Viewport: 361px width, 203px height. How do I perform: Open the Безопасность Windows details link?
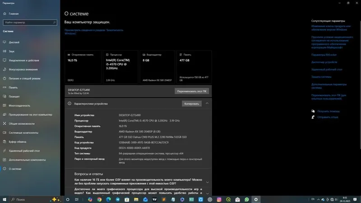pos(94,32)
